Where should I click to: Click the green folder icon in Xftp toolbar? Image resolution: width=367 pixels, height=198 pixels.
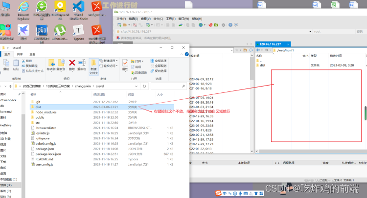pyautogui.click(x=216, y=25)
